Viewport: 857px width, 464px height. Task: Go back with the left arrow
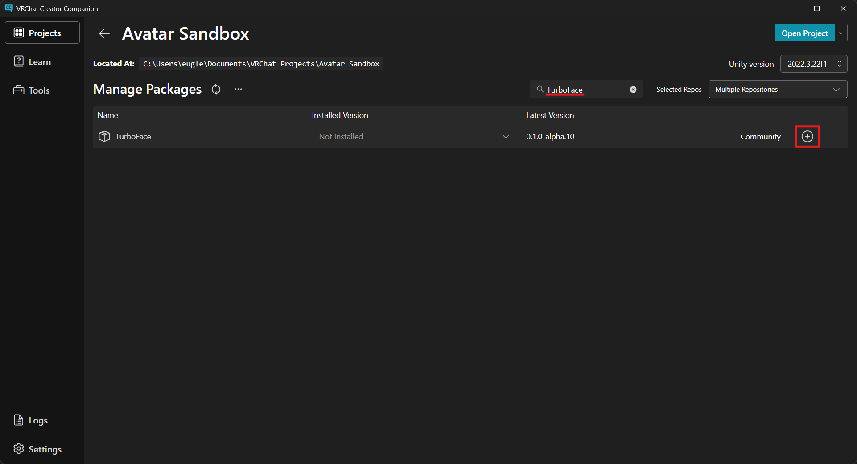pyautogui.click(x=104, y=34)
